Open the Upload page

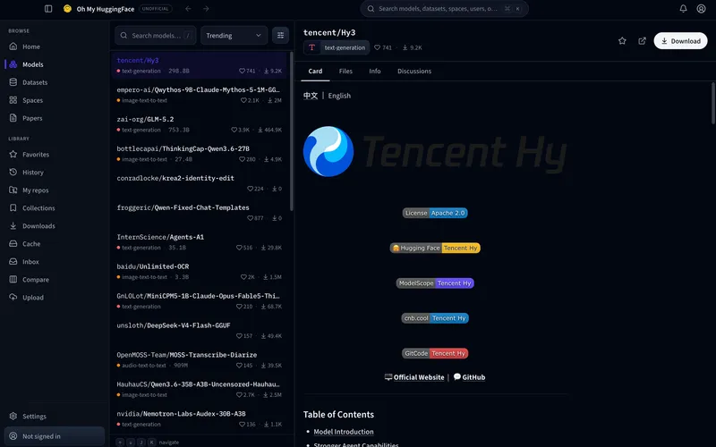click(x=55, y=297)
